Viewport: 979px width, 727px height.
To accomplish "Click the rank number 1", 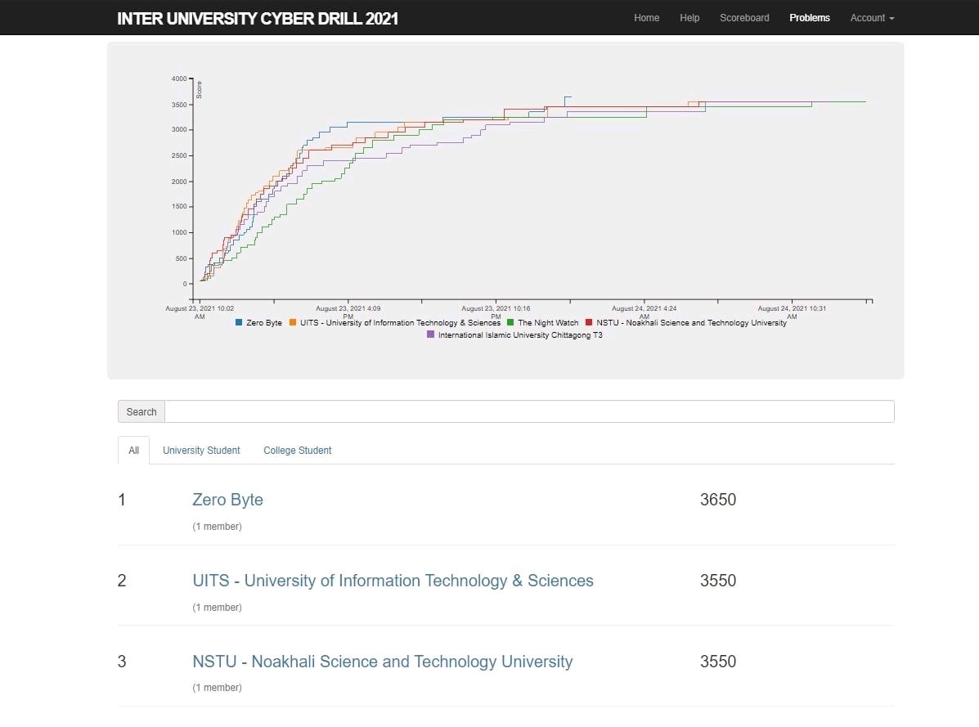I will [x=122, y=499].
